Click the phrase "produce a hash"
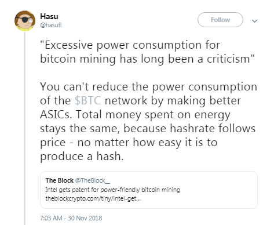The height and width of the screenshot is (225, 274). (x=82, y=156)
